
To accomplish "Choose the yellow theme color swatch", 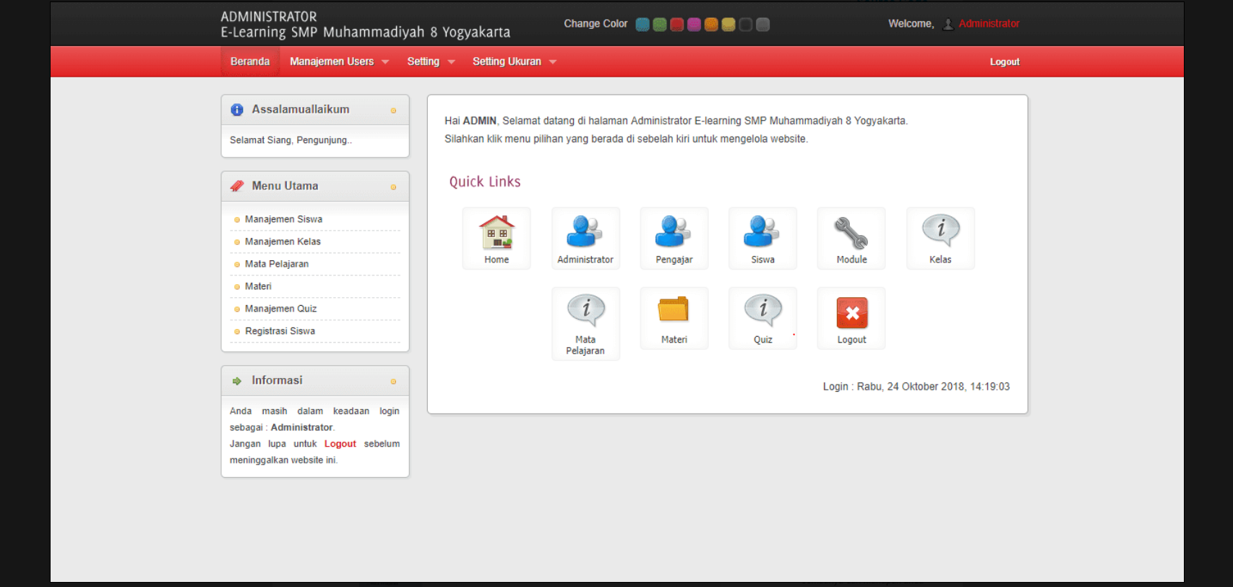I will [729, 25].
